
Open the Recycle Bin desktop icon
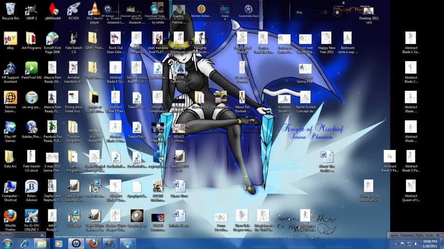10,9
